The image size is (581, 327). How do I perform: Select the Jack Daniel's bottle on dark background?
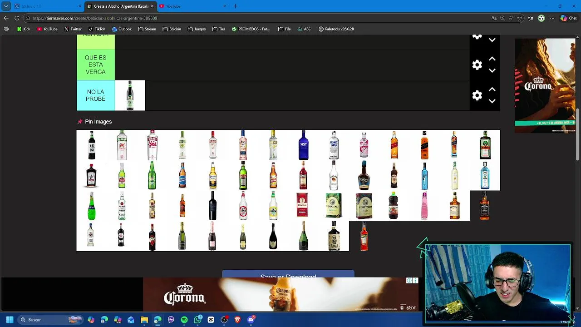[x=485, y=206]
